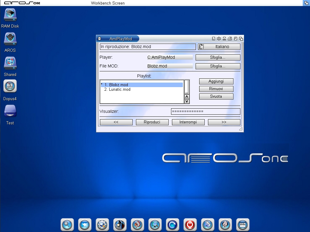Open the RAM Disk desktop icon
Image resolution: width=310 pixels, height=232 pixels.
[10, 15]
